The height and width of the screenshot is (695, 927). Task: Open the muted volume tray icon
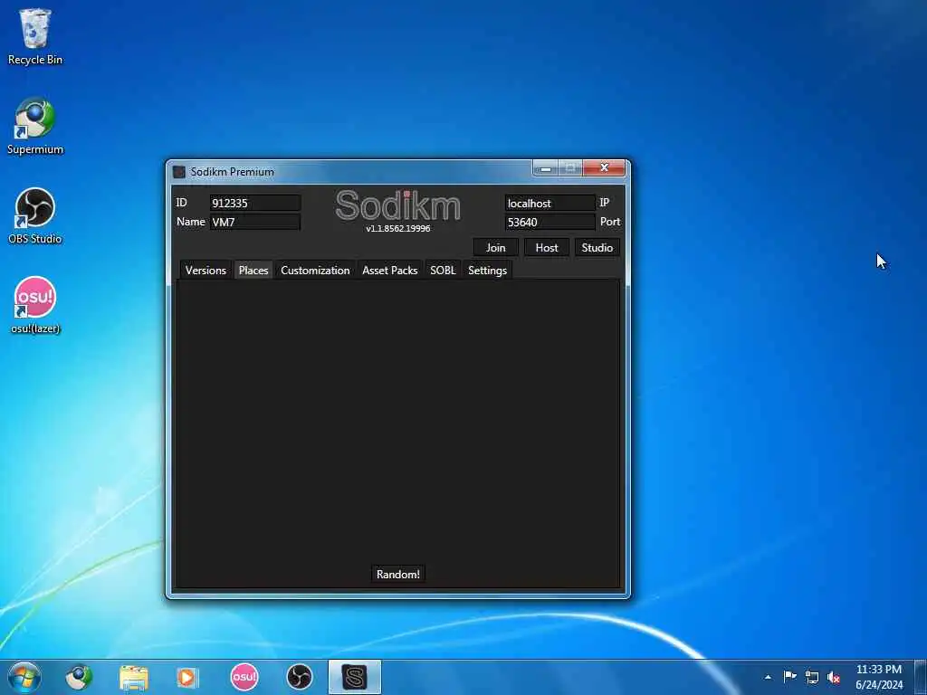834,677
